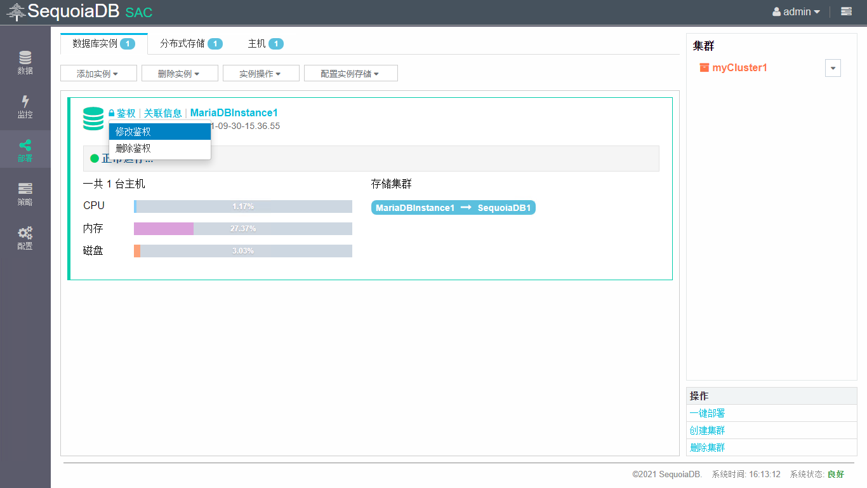
Task: Click the 创建集群 operation link
Action: (x=707, y=430)
